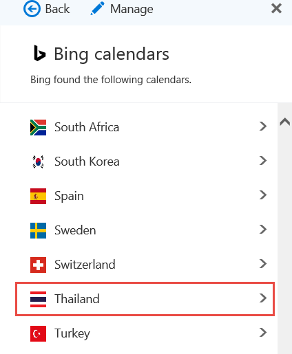The image size is (292, 354).
Task: Click the Back arrow icon
Action: point(32,9)
